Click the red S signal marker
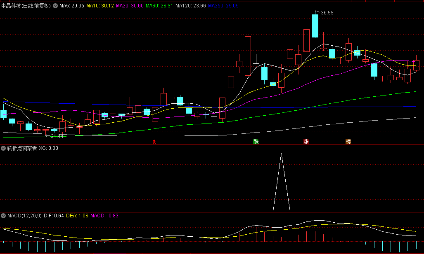The width and height of the screenshot is (424, 254). click(154, 142)
